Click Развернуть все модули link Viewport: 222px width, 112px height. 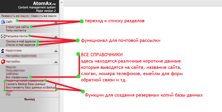pyautogui.click(x=15, y=16)
